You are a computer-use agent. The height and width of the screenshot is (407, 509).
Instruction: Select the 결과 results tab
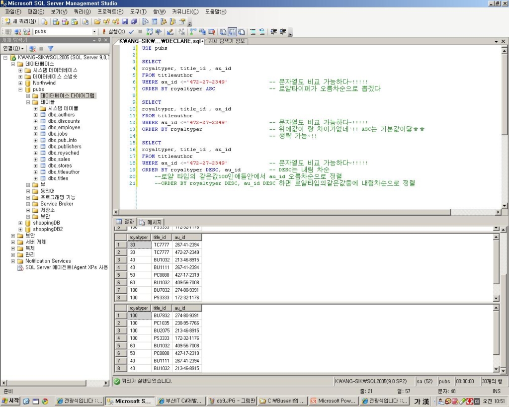pos(125,222)
